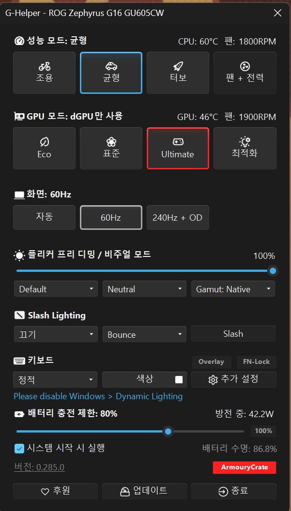This screenshot has width=291, height=511.
Task: Toggle the 시스템 시작 시 실행 checkbox
Action: pos(19,449)
